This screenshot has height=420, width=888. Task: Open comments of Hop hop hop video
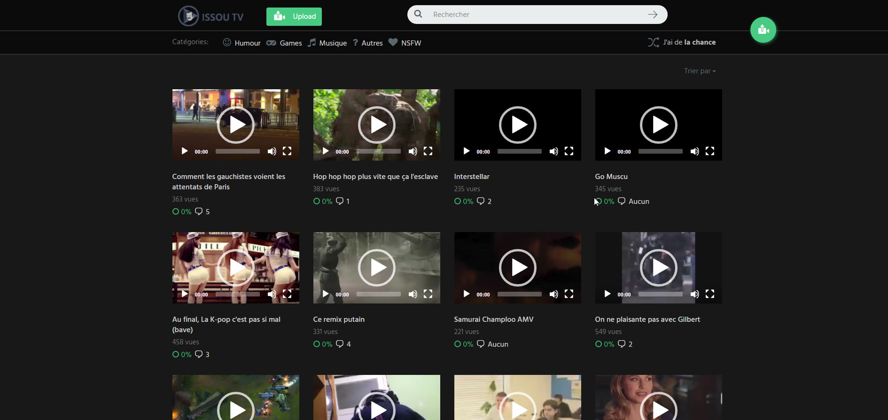tap(343, 201)
